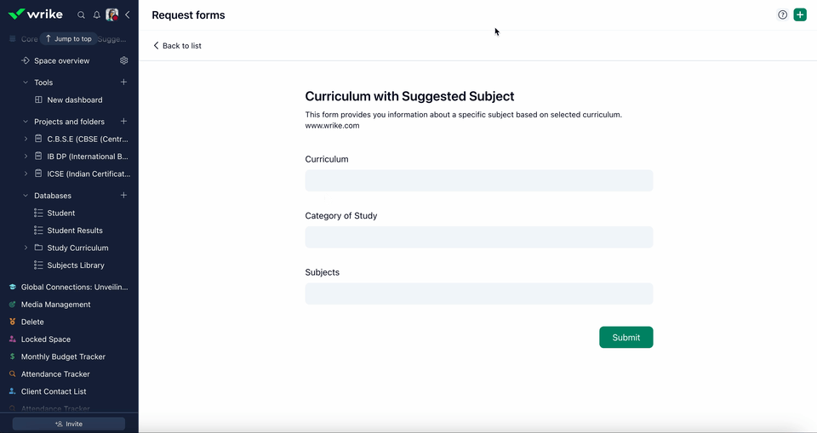Open the search magnifier icon
This screenshot has width=817, height=433.
pos(82,15)
